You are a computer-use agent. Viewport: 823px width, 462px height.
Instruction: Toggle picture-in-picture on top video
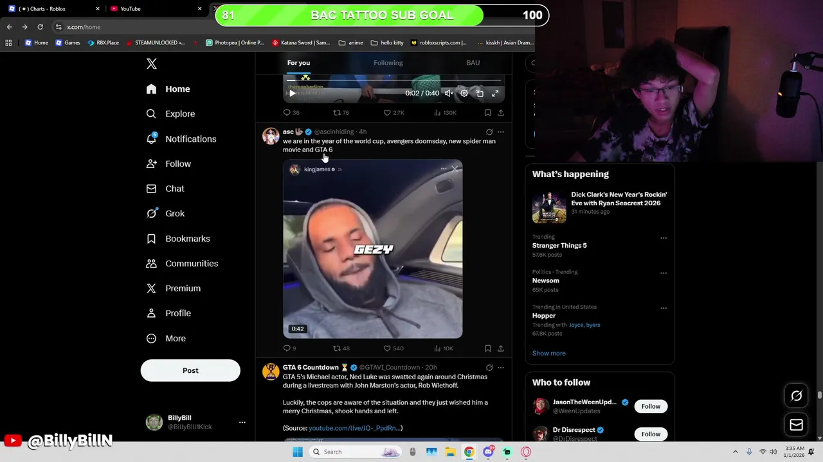[x=480, y=93]
